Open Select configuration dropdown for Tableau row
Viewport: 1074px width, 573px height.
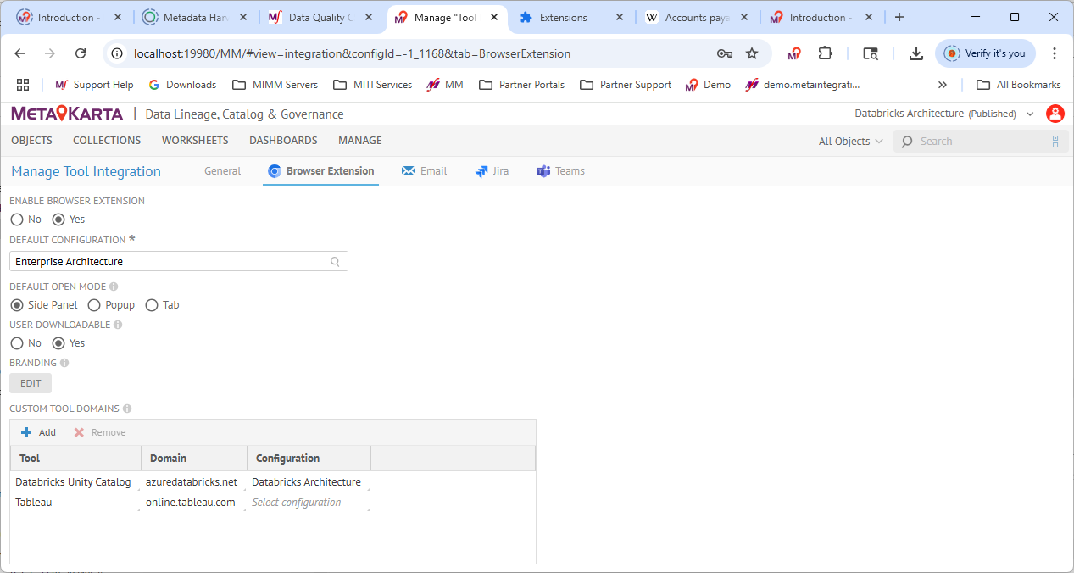[x=309, y=503]
